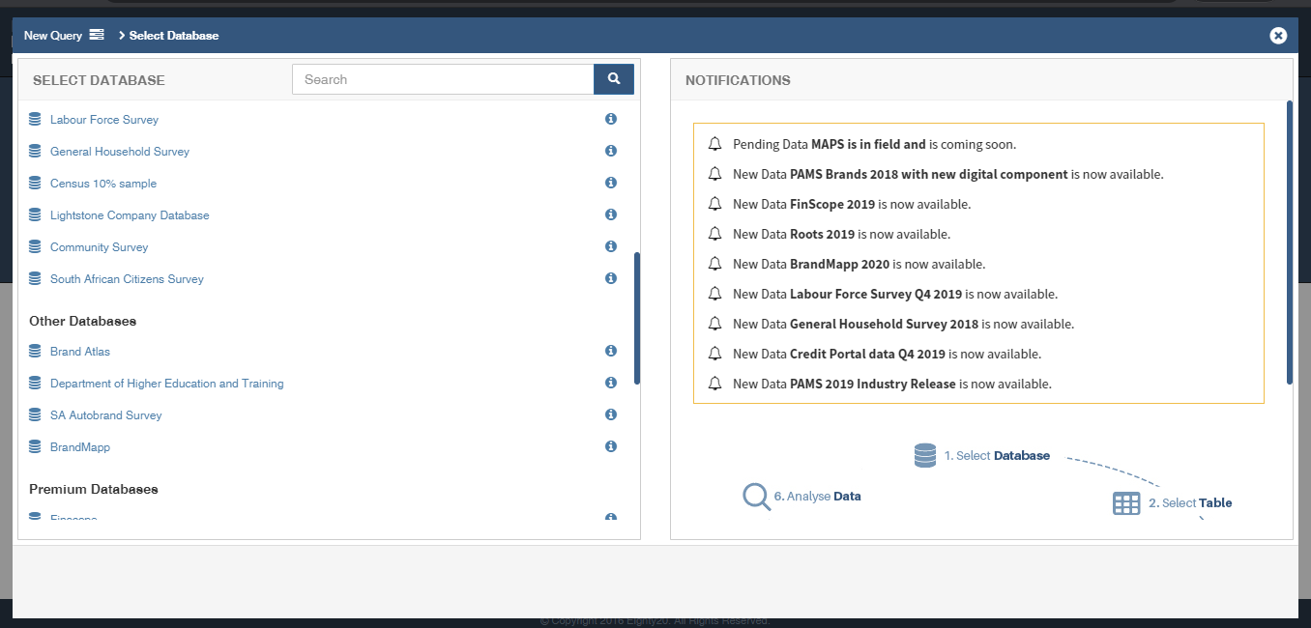Click the 6. Analyse Data step label
Viewport: 1311px width, 628px height.
(x=817, y=497)
